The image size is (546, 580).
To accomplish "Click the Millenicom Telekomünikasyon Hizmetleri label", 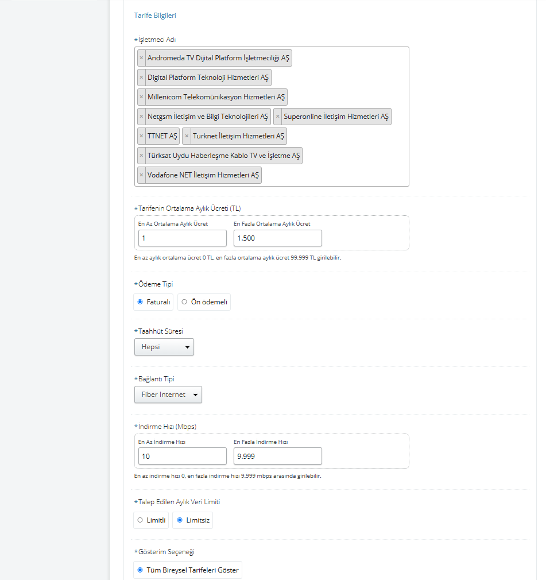I will (x=216, y=97).
